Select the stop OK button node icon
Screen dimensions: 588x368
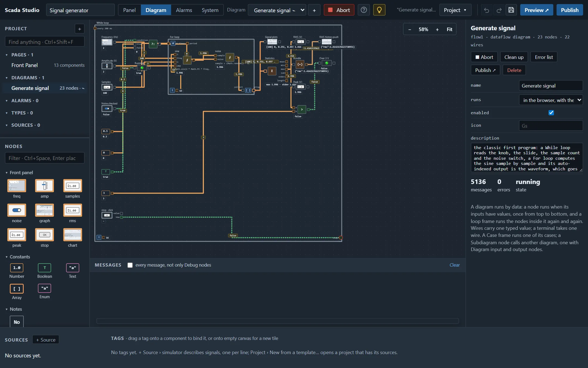tap(45, 235)
